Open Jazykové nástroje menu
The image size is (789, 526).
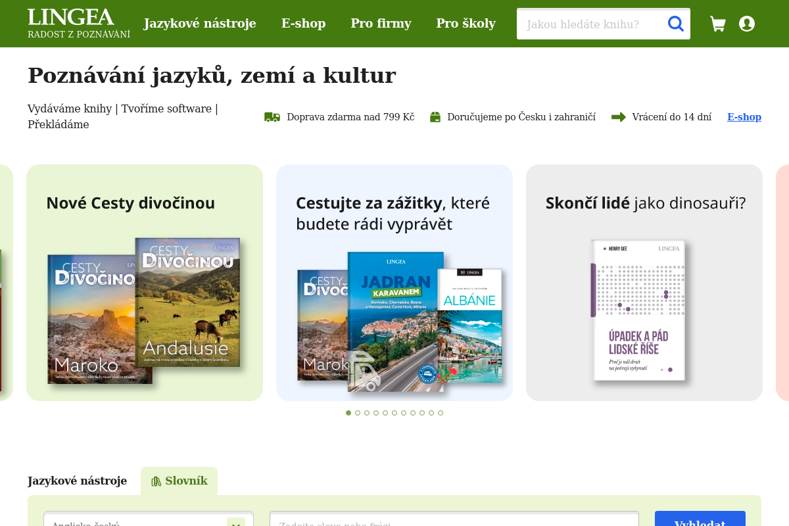(200, 24)
